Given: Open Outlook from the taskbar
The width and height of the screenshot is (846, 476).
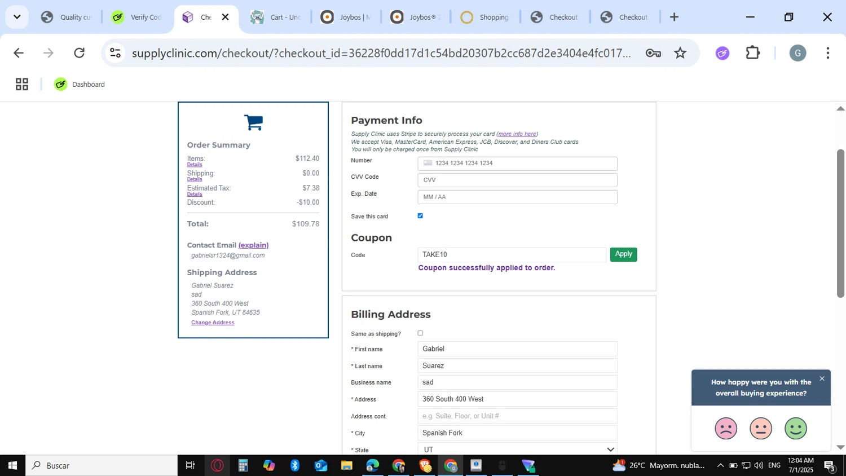Looking at the screenshot, I should coord(321,465).
